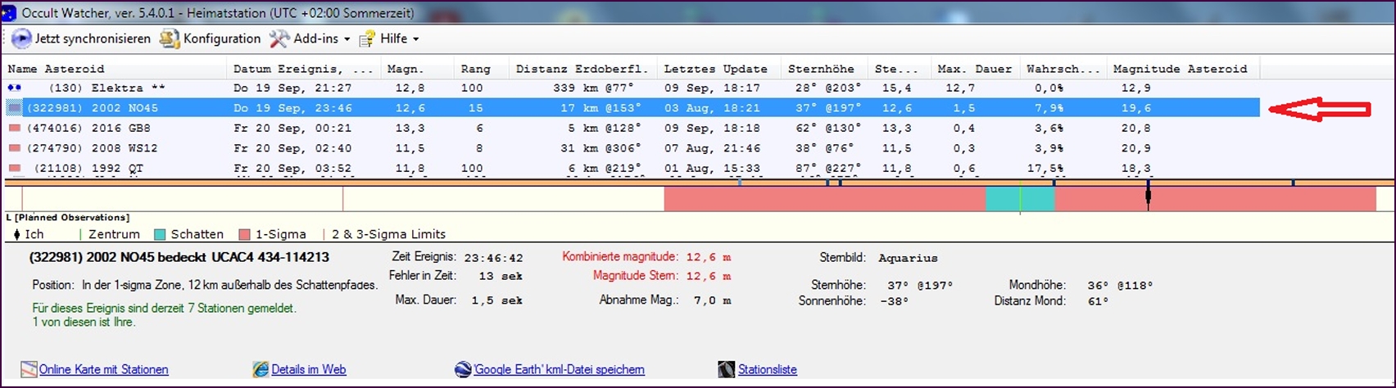Click the Jetzt synchronisieren sync icon
Viewport: 1396px width, 388px height.
[21, 38]
